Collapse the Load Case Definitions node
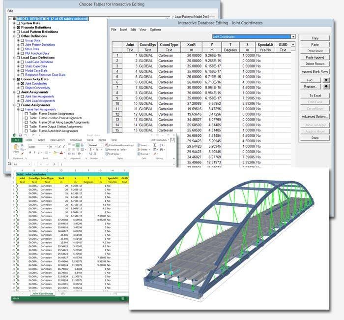Viewport: 344px width, 320px height. [14, 58]
